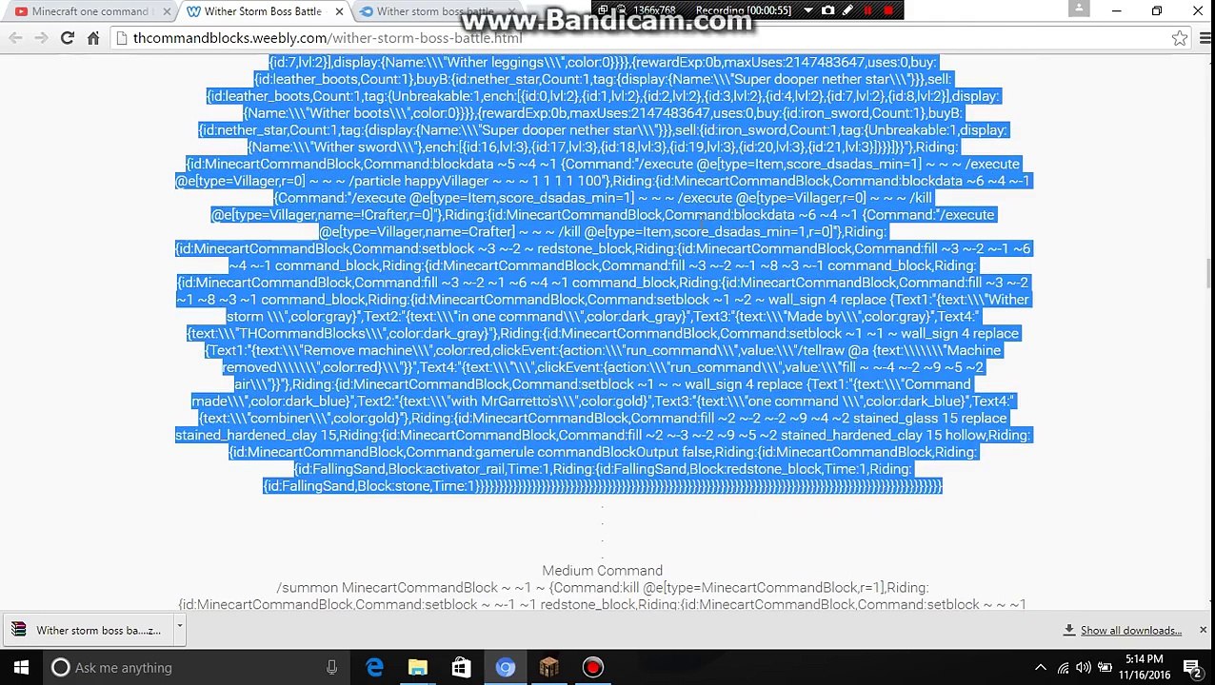
Task: Open the Windows Store taskbar icon
Action: point(461,668)
